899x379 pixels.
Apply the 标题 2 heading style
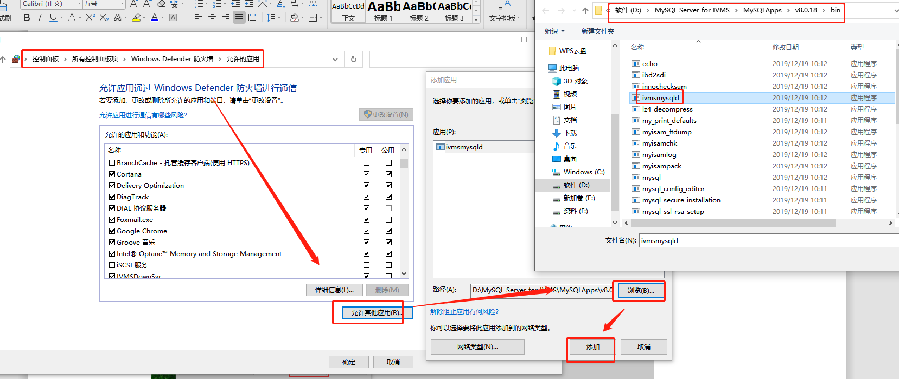click(x=419, y=12)
